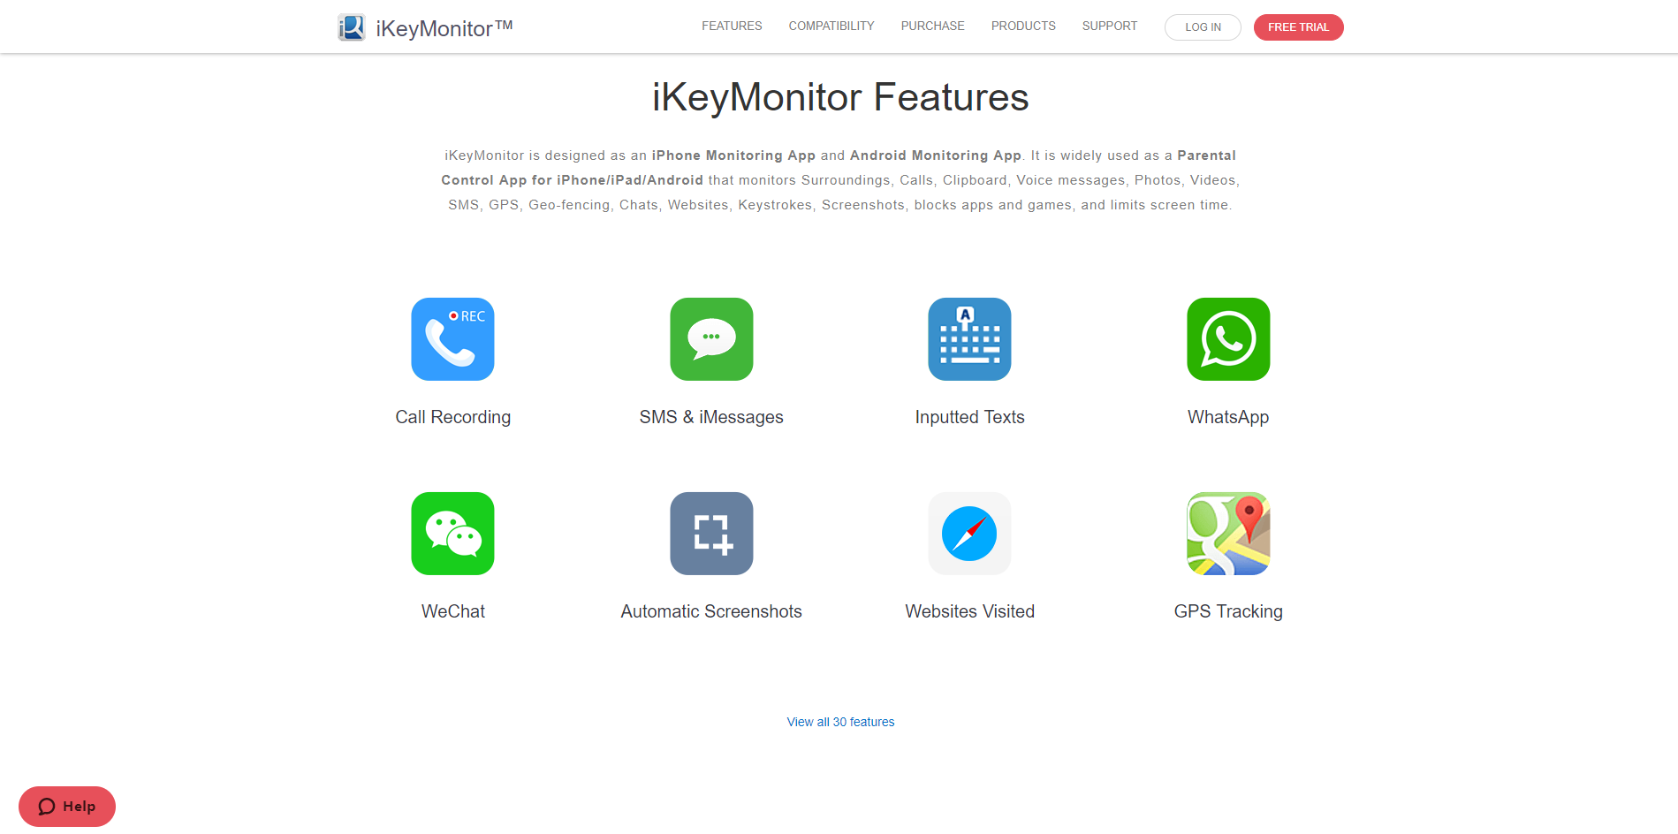The height and width of the screenshot is (834, 1678).
Task: Open the GPS Tracking map icon
Action: [1228, 534]
